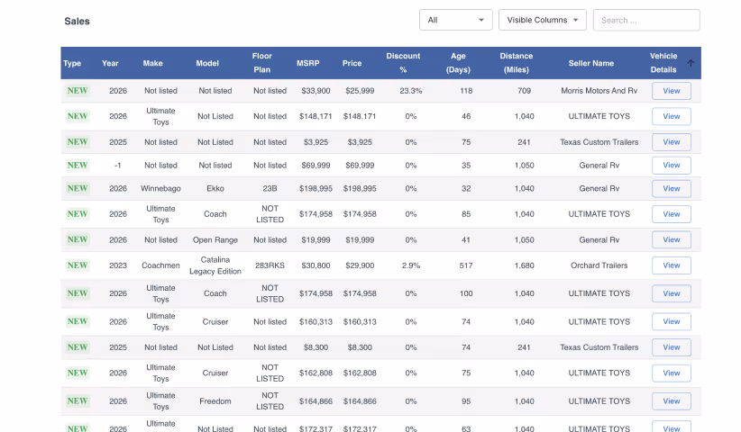Click the Ekko model cell
The height and width of the screenshot is (432, 741).
tap(215, 188)
